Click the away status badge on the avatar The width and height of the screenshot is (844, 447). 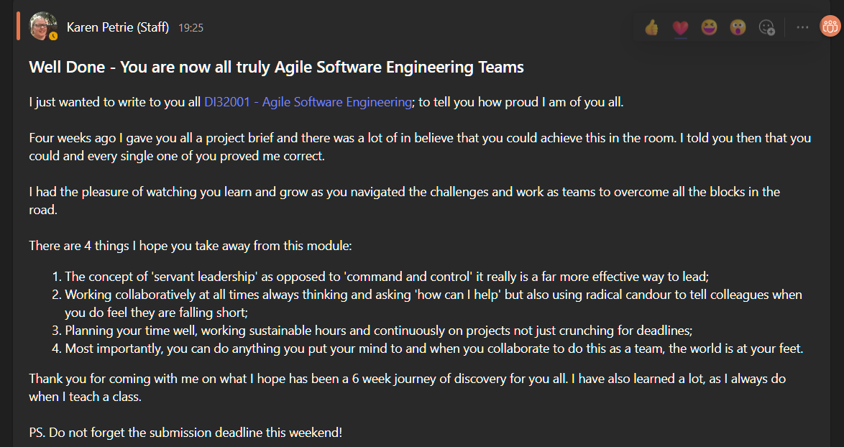click(53, 37)
